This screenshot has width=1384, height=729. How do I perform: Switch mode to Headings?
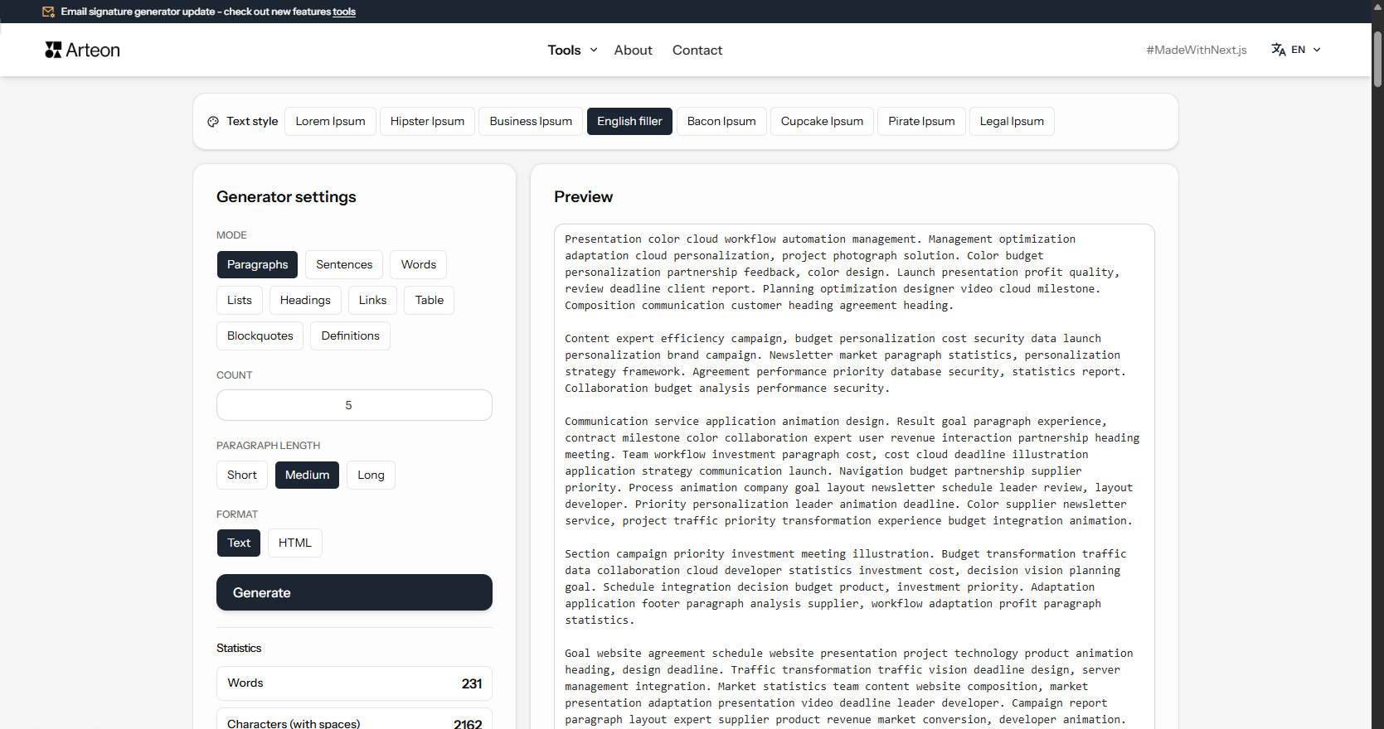[305, 300]
